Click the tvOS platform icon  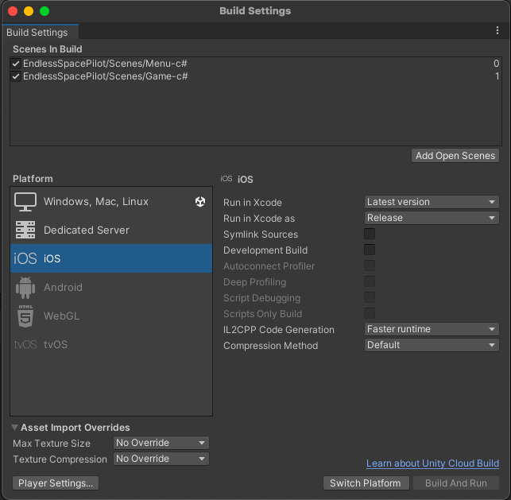tap(26, 345)
